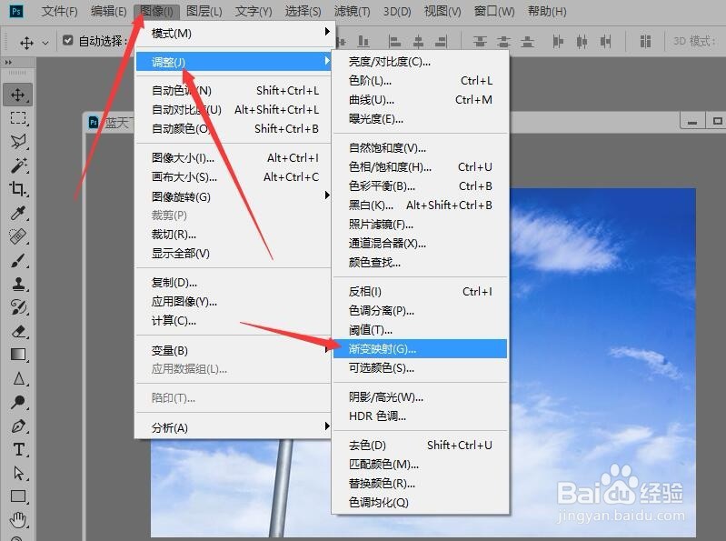This screenshot has width=726, height=541.
Task: Select the Pen tool
Action: pyautogui.click(x=17, y=426)
